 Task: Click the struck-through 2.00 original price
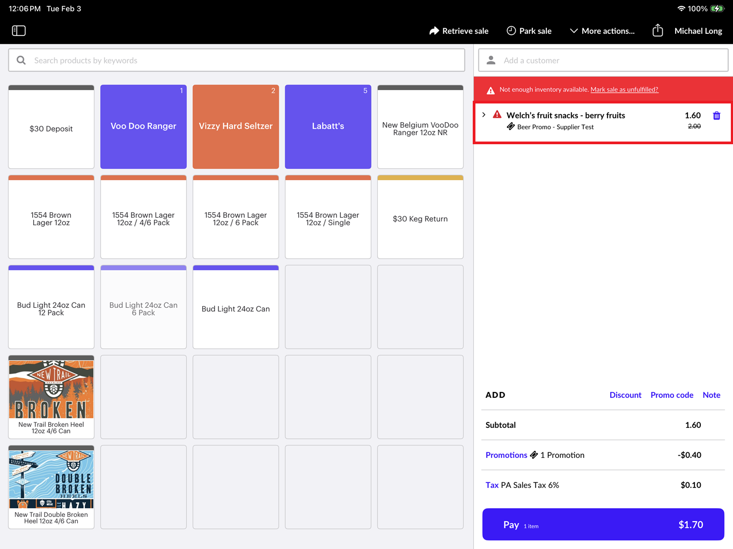pos(694,127)
